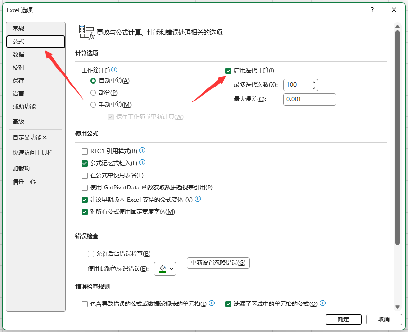
Task: Click info icon beside 包含导致错误的公式或数据透视表的单元格
Action: 212,303
